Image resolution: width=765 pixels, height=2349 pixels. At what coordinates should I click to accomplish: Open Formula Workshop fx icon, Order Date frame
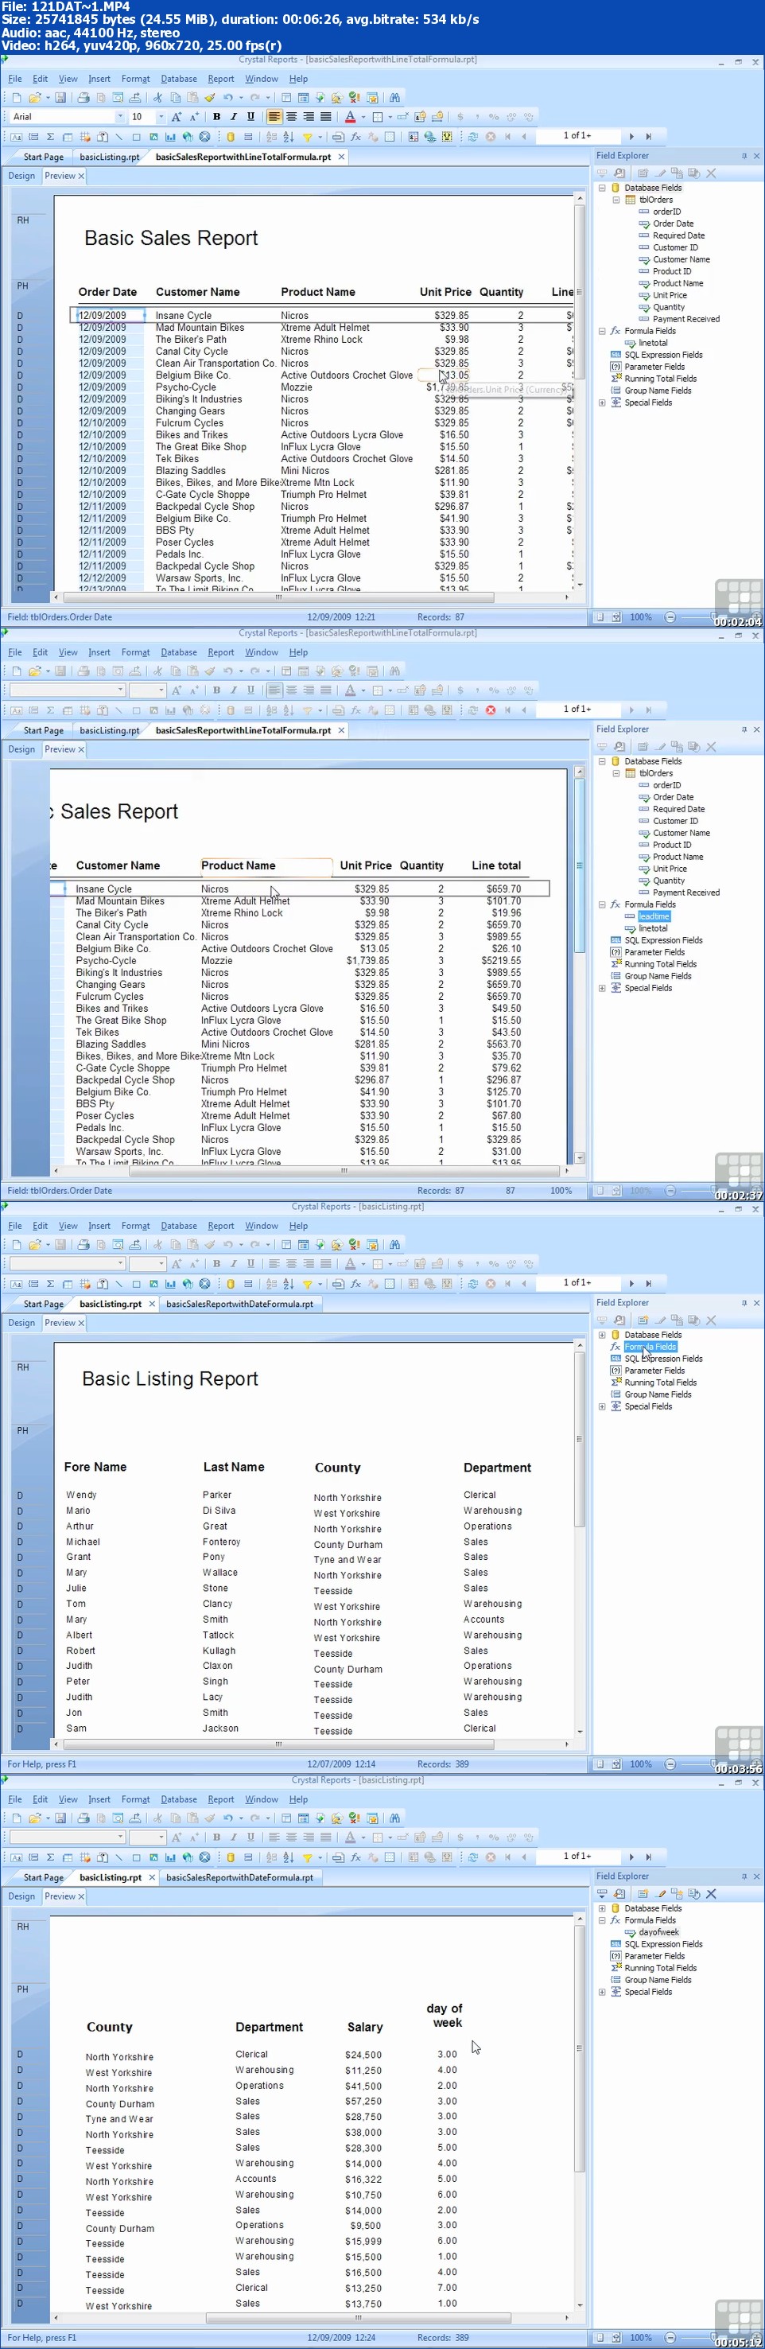point(355,137)
